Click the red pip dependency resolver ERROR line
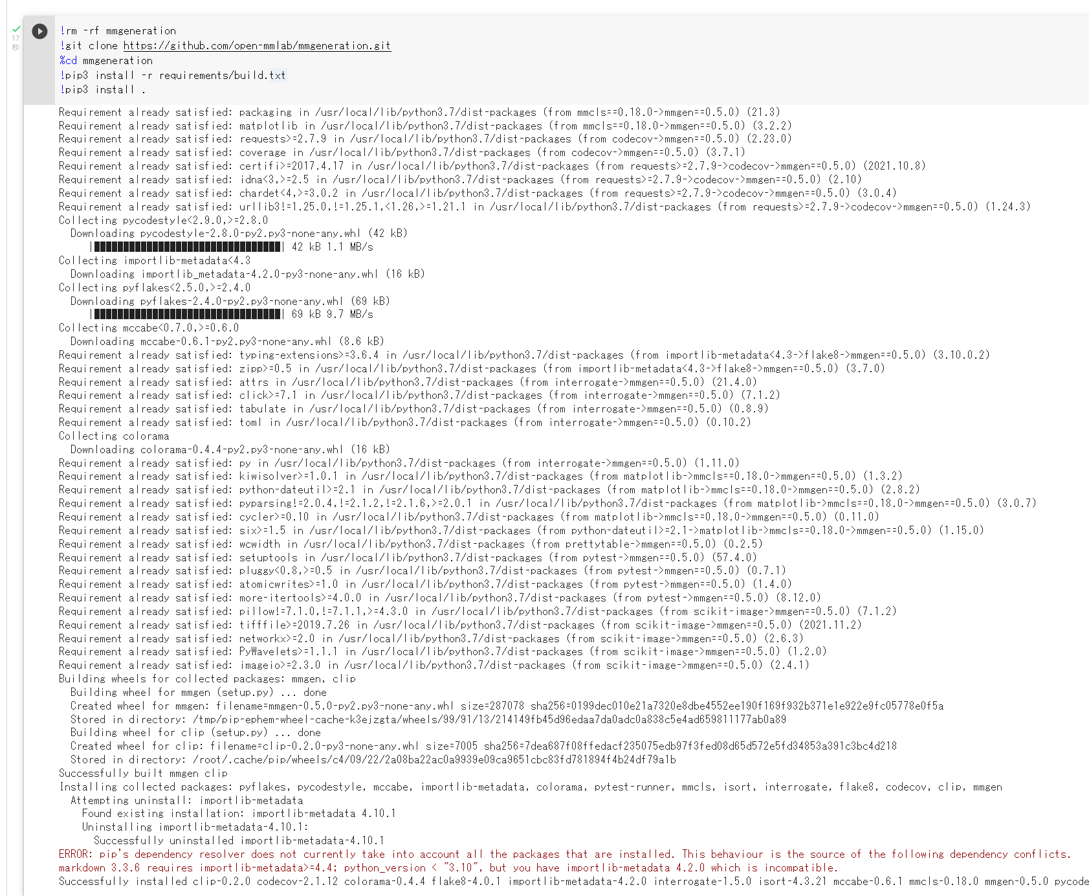The width and height of the screenshot is (1089, 896). click(564, 854)
